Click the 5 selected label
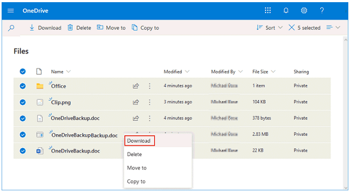351x193 pixels. [309, 28]
